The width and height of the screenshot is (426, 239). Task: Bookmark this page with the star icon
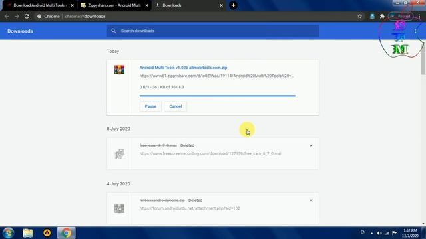[x=359, y=16]
